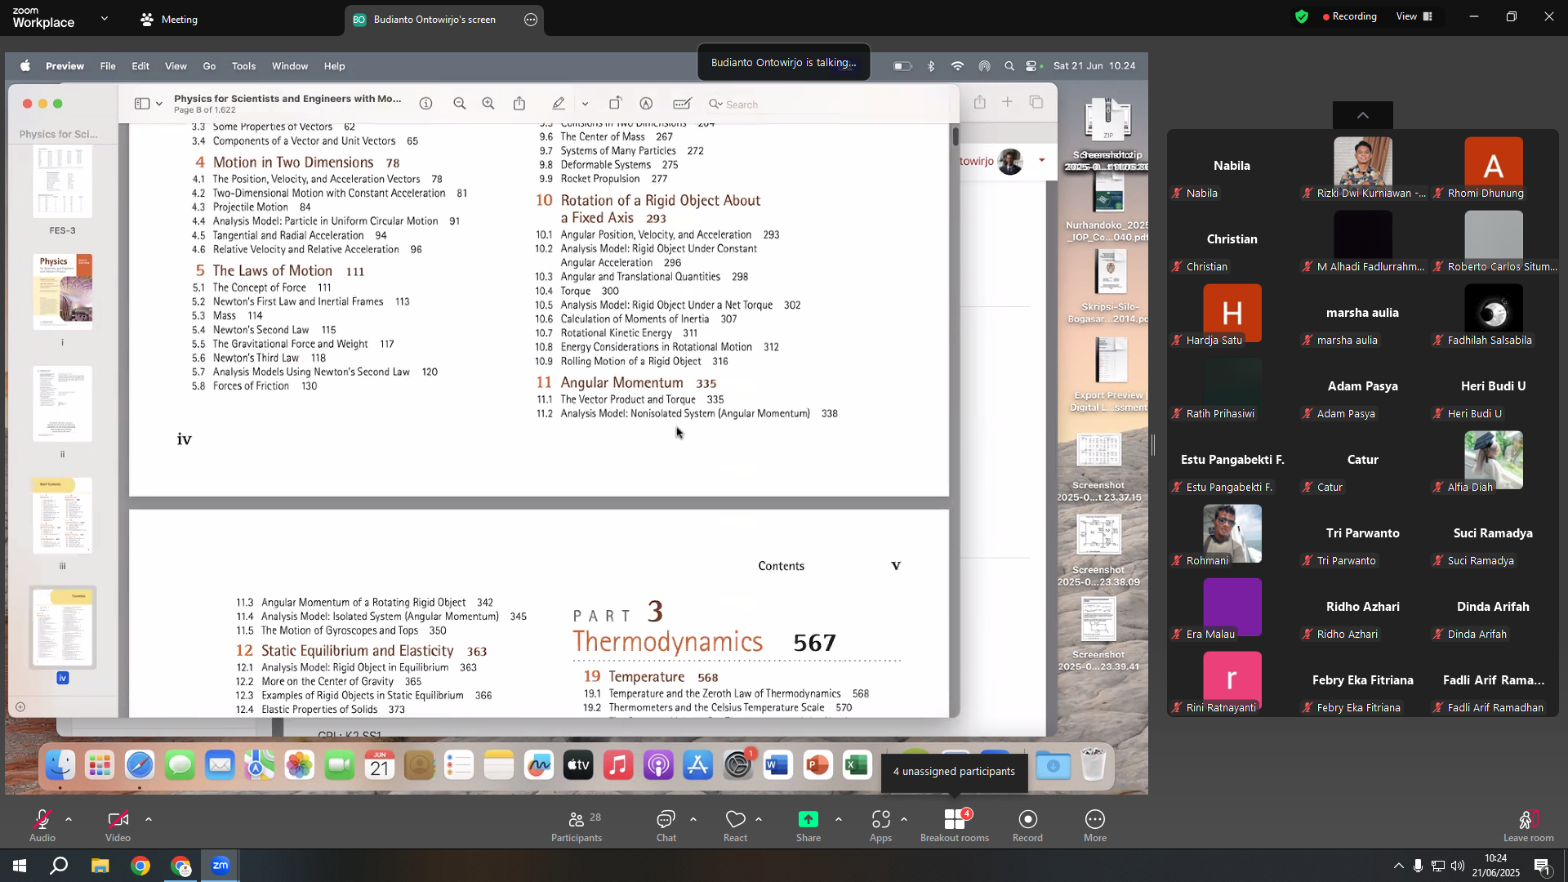Open the Edit menu in Preview
1568x882 pixels.
coord(140,66)
